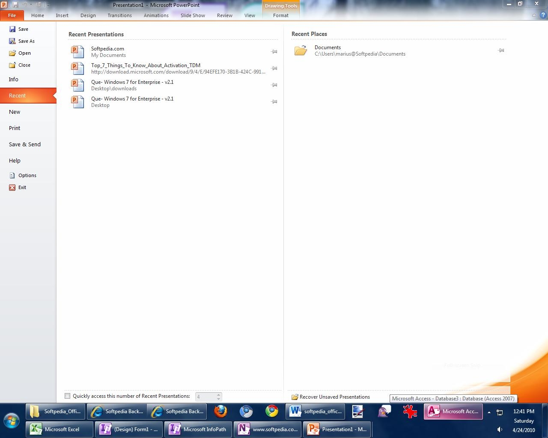Viewport: 548px width, 438px height.
Task: Show hidden icons in system tray
Action: [x=489, y=412]
